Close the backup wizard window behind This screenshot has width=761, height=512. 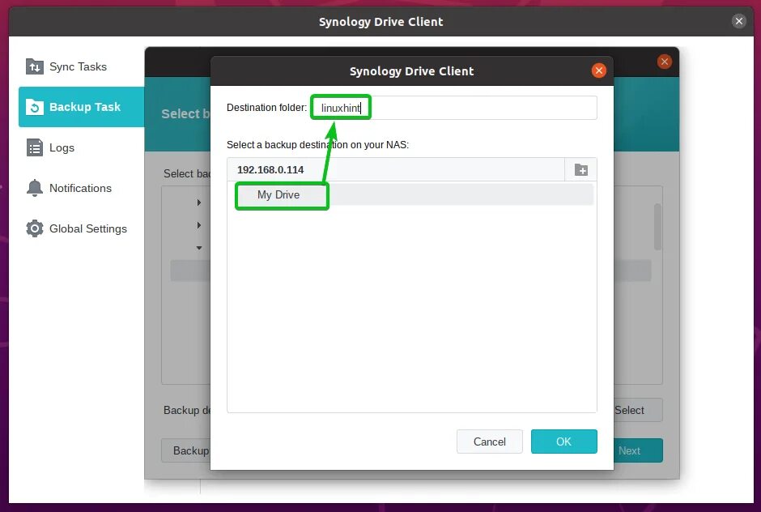(665, 62)
